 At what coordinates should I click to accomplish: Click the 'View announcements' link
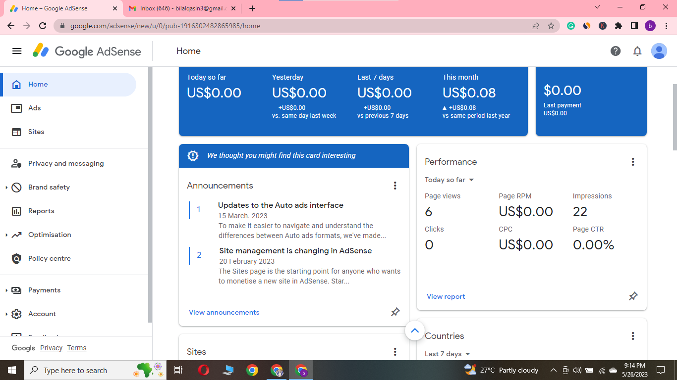[x=224, y=312]
